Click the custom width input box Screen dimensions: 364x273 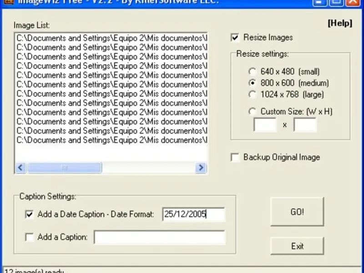point(265,125)
